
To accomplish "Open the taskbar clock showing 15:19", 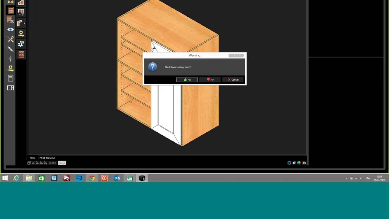I will point(380,178).
